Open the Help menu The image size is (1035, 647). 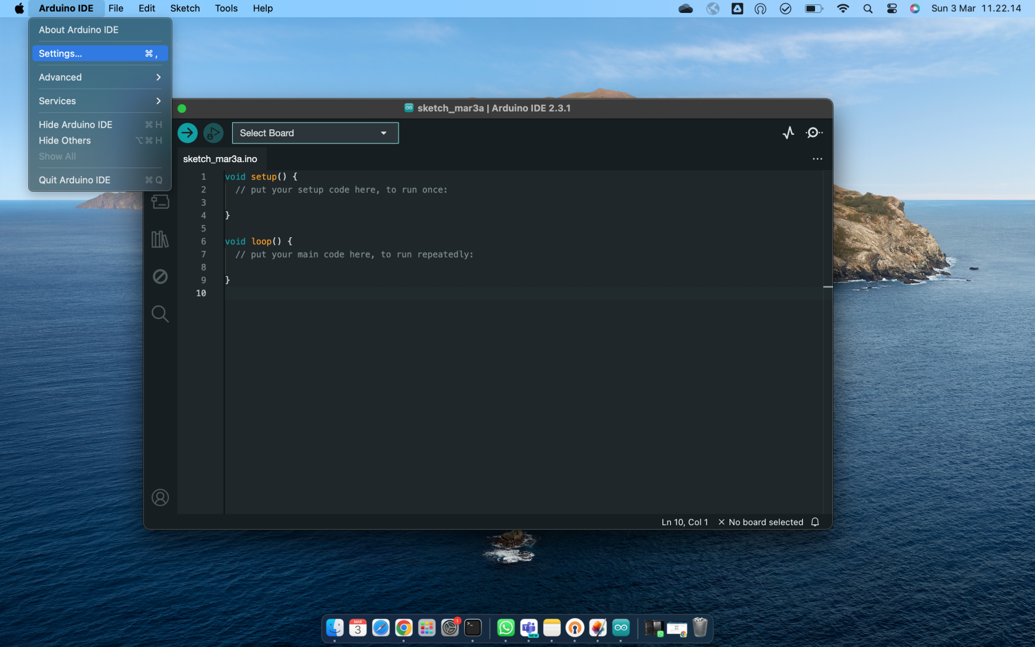[x=262, y=9]
